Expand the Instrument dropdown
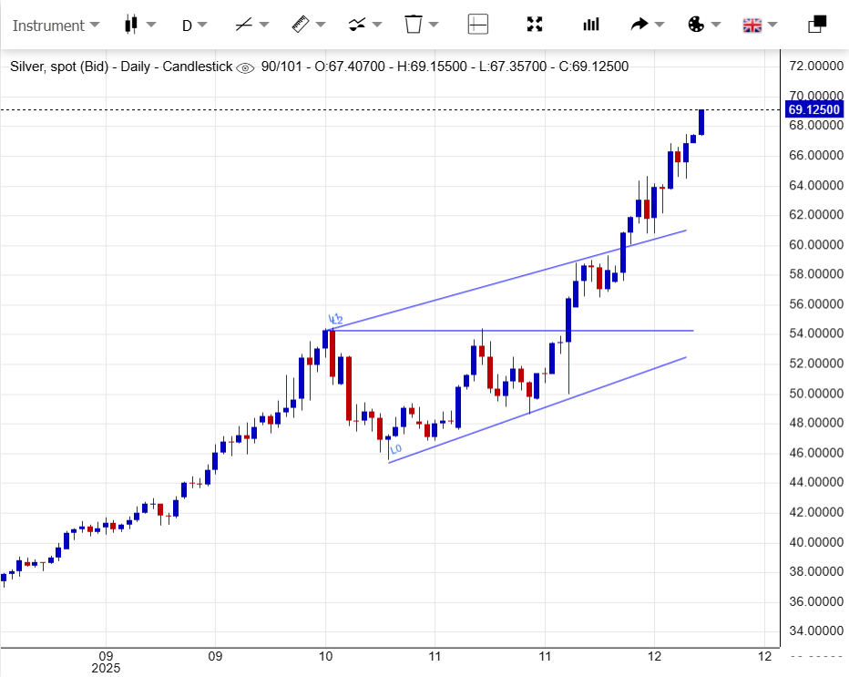Viewport: 849px width, 677px height. coord(55,25)
